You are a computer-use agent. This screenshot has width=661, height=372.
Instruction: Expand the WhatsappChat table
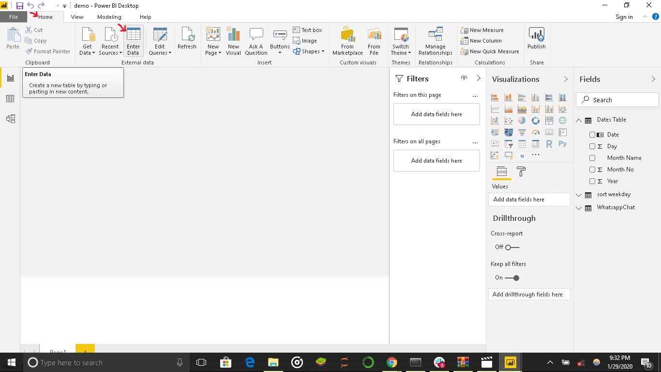tap(579, 208)
